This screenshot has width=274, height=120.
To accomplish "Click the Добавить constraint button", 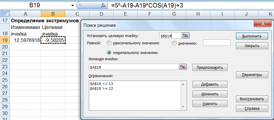I will 210,84.
